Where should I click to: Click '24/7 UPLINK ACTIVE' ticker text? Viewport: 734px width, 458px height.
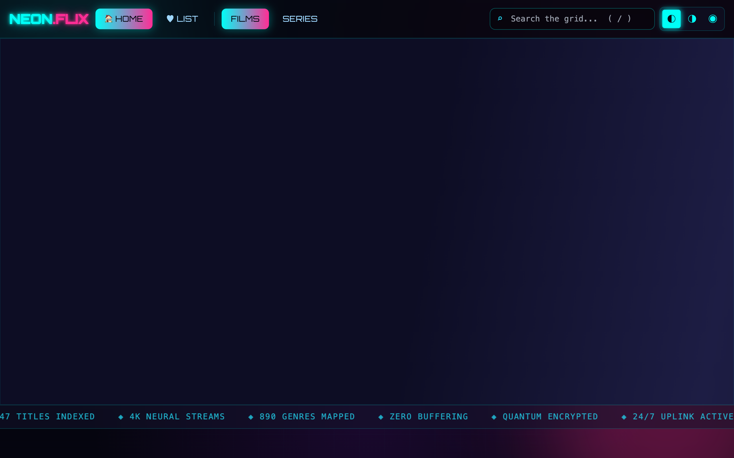pyautogui.click(x=683, y=416)
